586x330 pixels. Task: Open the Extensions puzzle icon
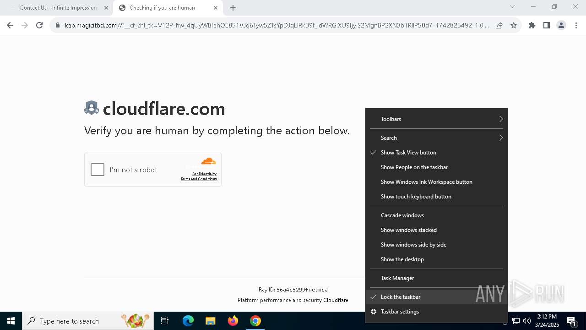[532, 25]
